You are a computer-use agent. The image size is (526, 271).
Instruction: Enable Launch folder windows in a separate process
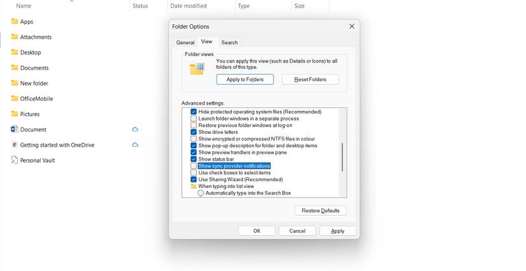pos(194,119)
